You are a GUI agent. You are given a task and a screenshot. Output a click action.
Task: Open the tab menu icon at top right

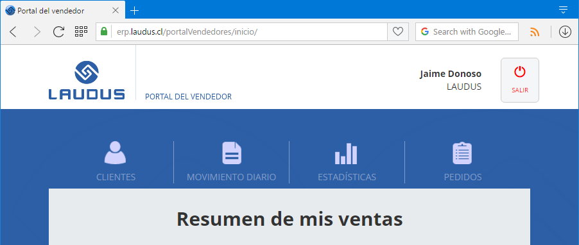click(563, 10)
